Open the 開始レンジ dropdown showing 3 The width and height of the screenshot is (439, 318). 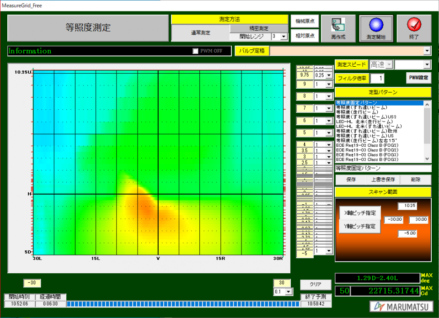pos(284,37)
